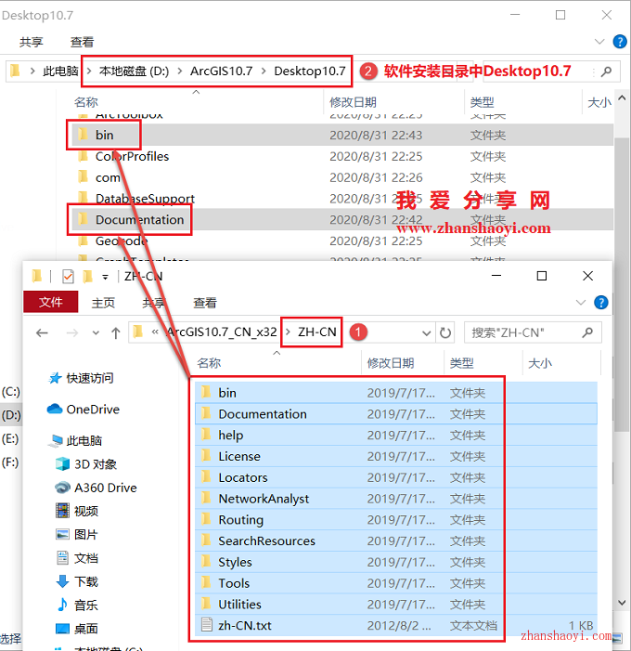Click the Forward arrow in ZH-CN window
Viewport: 631px width, 651px height.
(x=71, y=332)
